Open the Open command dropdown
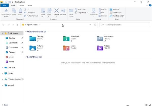This screenshot has height=106, width=152. 107,9
